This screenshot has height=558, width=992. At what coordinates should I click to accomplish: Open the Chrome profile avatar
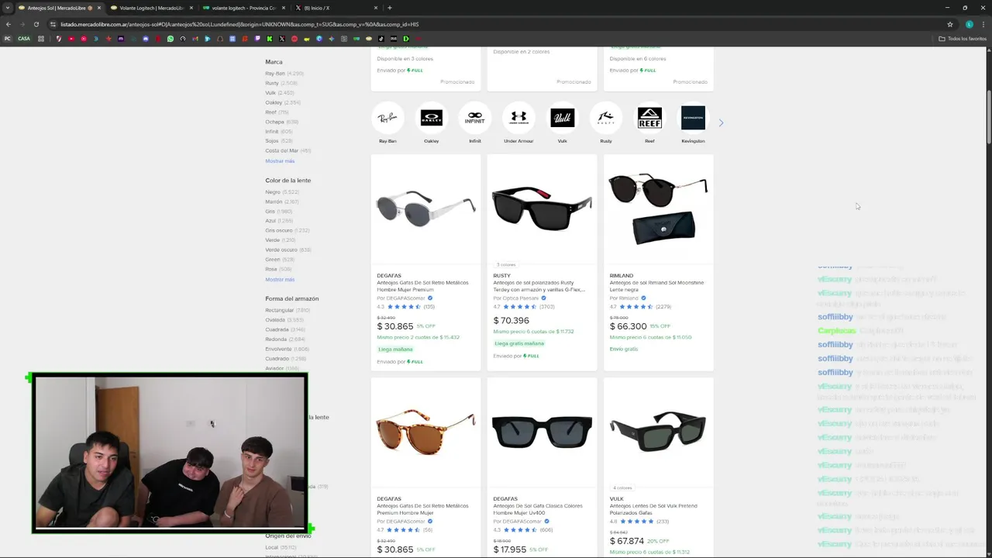coord(969,24)
